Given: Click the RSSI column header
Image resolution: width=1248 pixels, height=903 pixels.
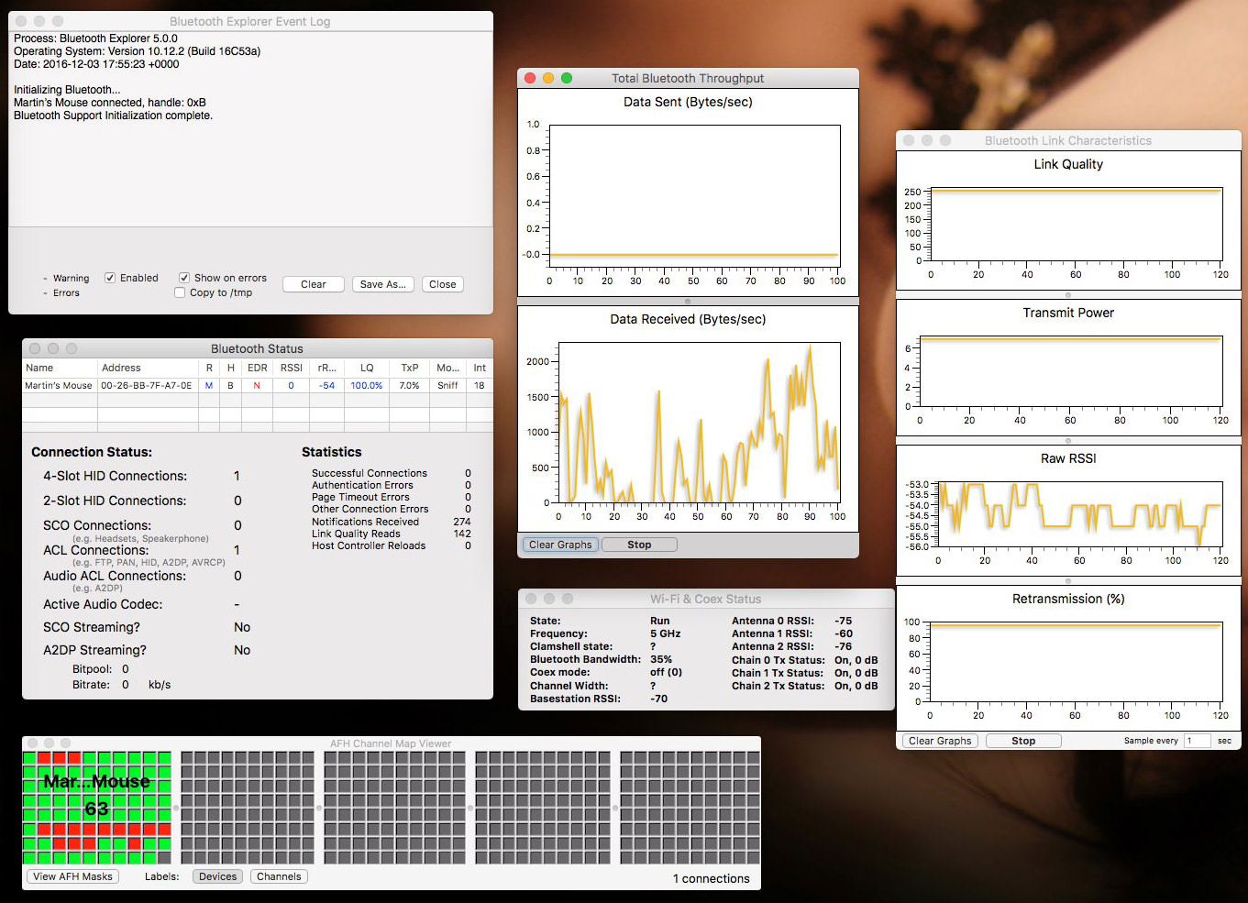Looking at the screenshot, I should click(x=292, y=368).
